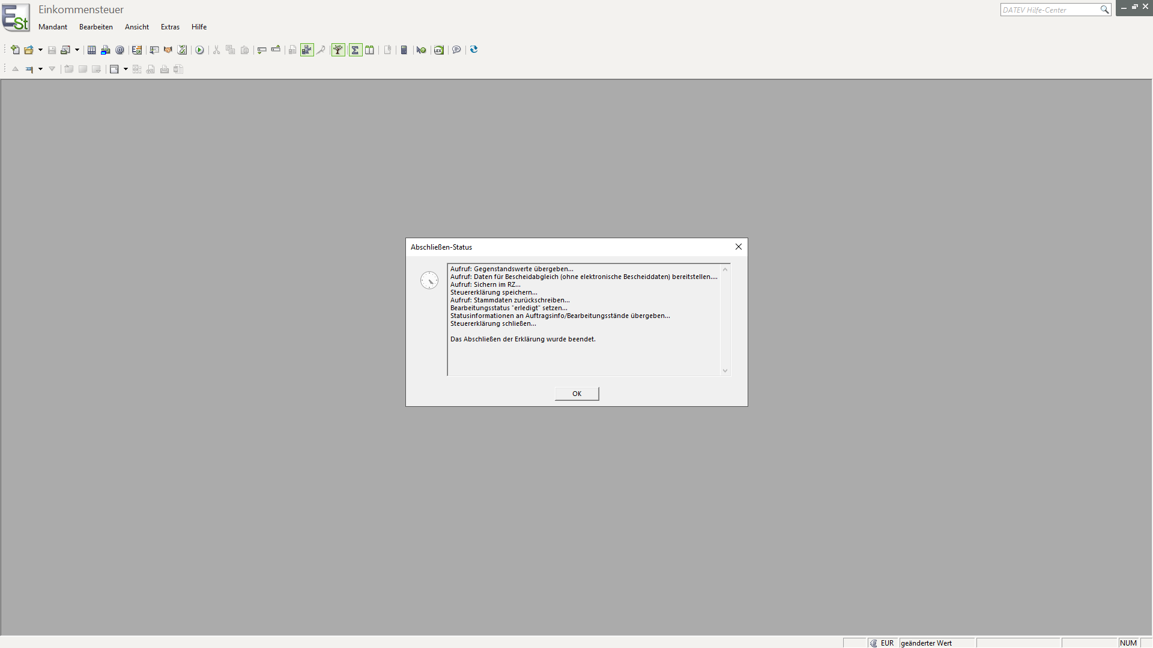Screen dimensions: 1153x648
Task: Click the blue refresh arrows icon
Action: (474, 50)
